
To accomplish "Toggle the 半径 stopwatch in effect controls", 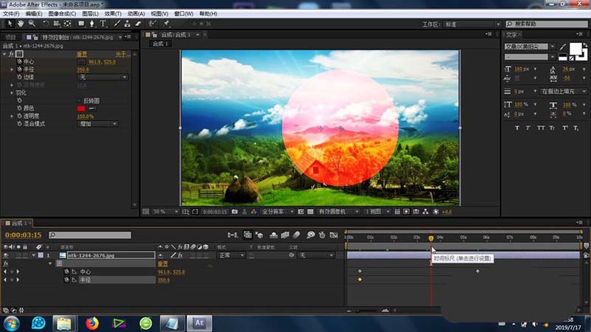I will (19, 69).
